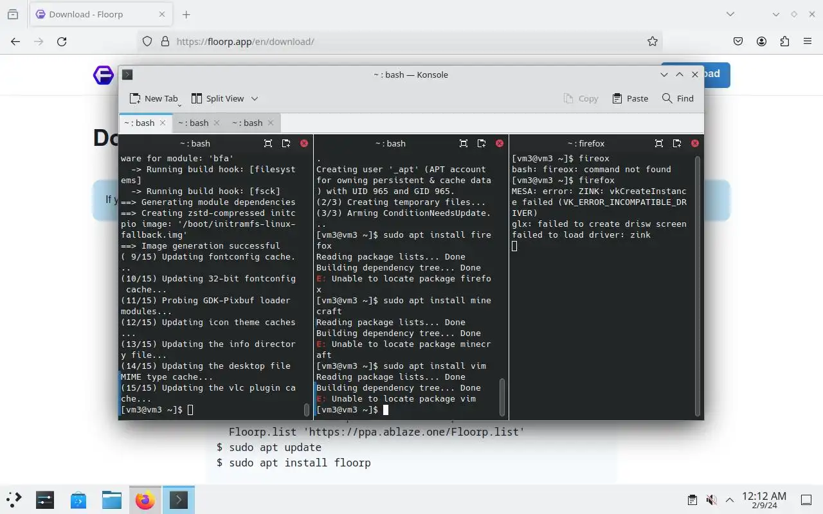The image size is (823, 514).
Task: Click muted volume tray icon
Action: 711,499
